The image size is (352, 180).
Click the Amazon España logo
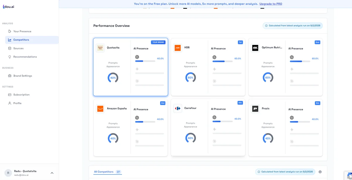(x=100, y=109)
